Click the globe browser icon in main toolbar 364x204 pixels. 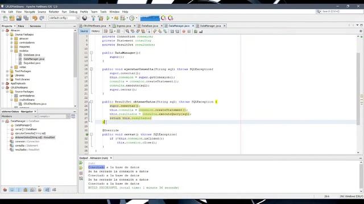point(85,18)
